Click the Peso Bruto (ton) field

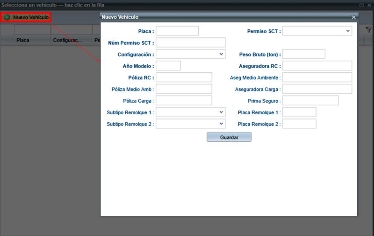[303, 54]
